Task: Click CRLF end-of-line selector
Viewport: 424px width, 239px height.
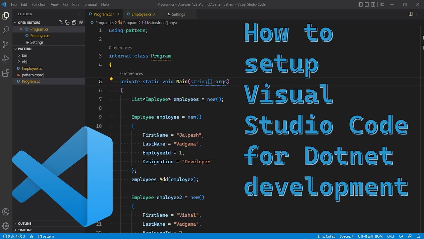Action: tap(391, 236)
